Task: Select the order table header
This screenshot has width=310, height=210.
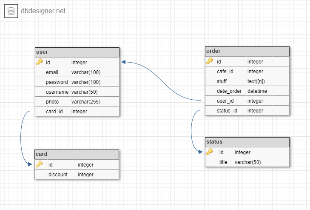Action: (x=247, y=52)
